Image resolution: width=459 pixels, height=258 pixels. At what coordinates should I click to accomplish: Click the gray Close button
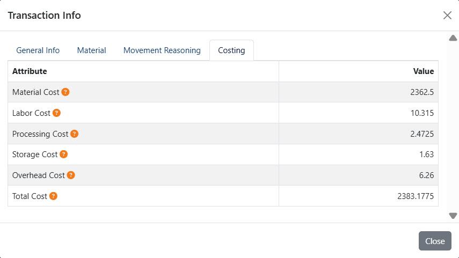click(x=435, y=241)
